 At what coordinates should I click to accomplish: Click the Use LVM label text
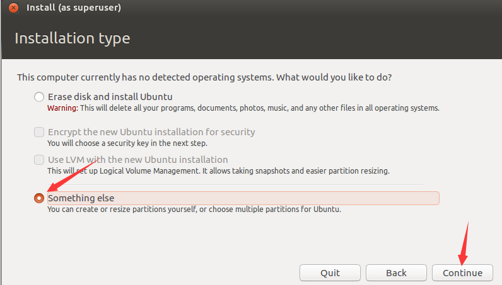point(137,160)
